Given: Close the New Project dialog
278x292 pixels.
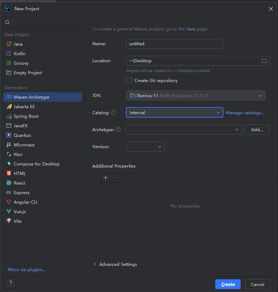Looking at the screenshot, I should click(x=271, y=9).
